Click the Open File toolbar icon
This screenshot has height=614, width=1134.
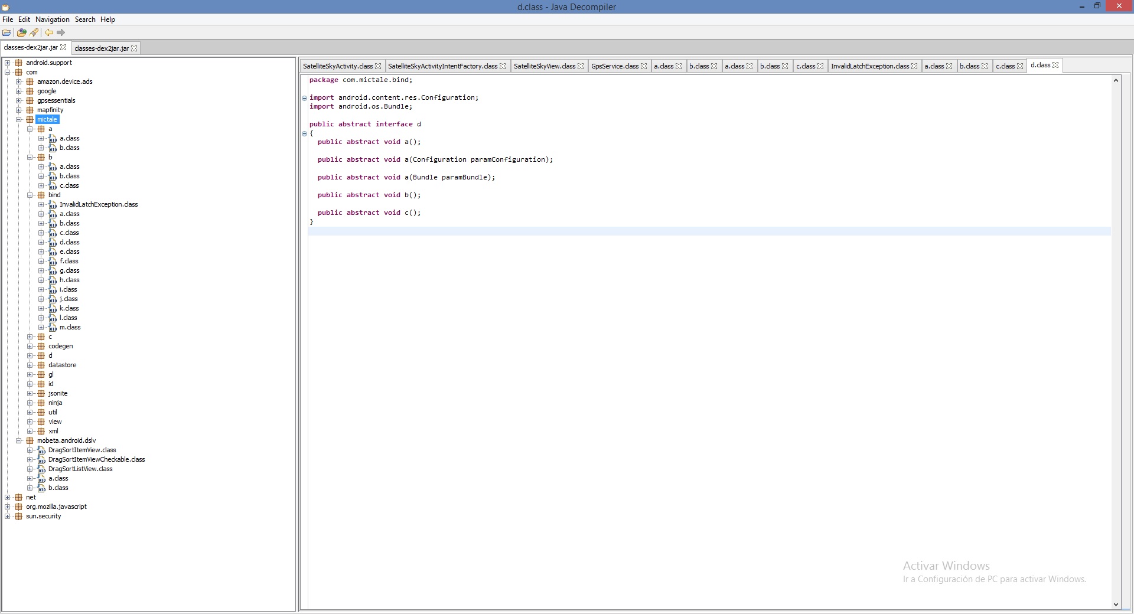(7, 33)
